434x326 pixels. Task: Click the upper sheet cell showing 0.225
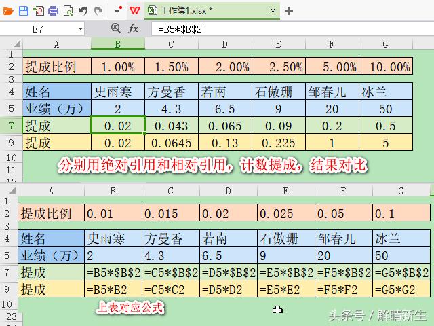tap(279, 143)
